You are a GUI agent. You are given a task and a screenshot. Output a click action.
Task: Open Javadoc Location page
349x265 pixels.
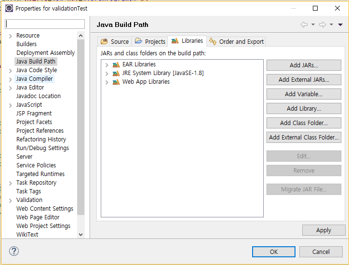coord(38,96)
